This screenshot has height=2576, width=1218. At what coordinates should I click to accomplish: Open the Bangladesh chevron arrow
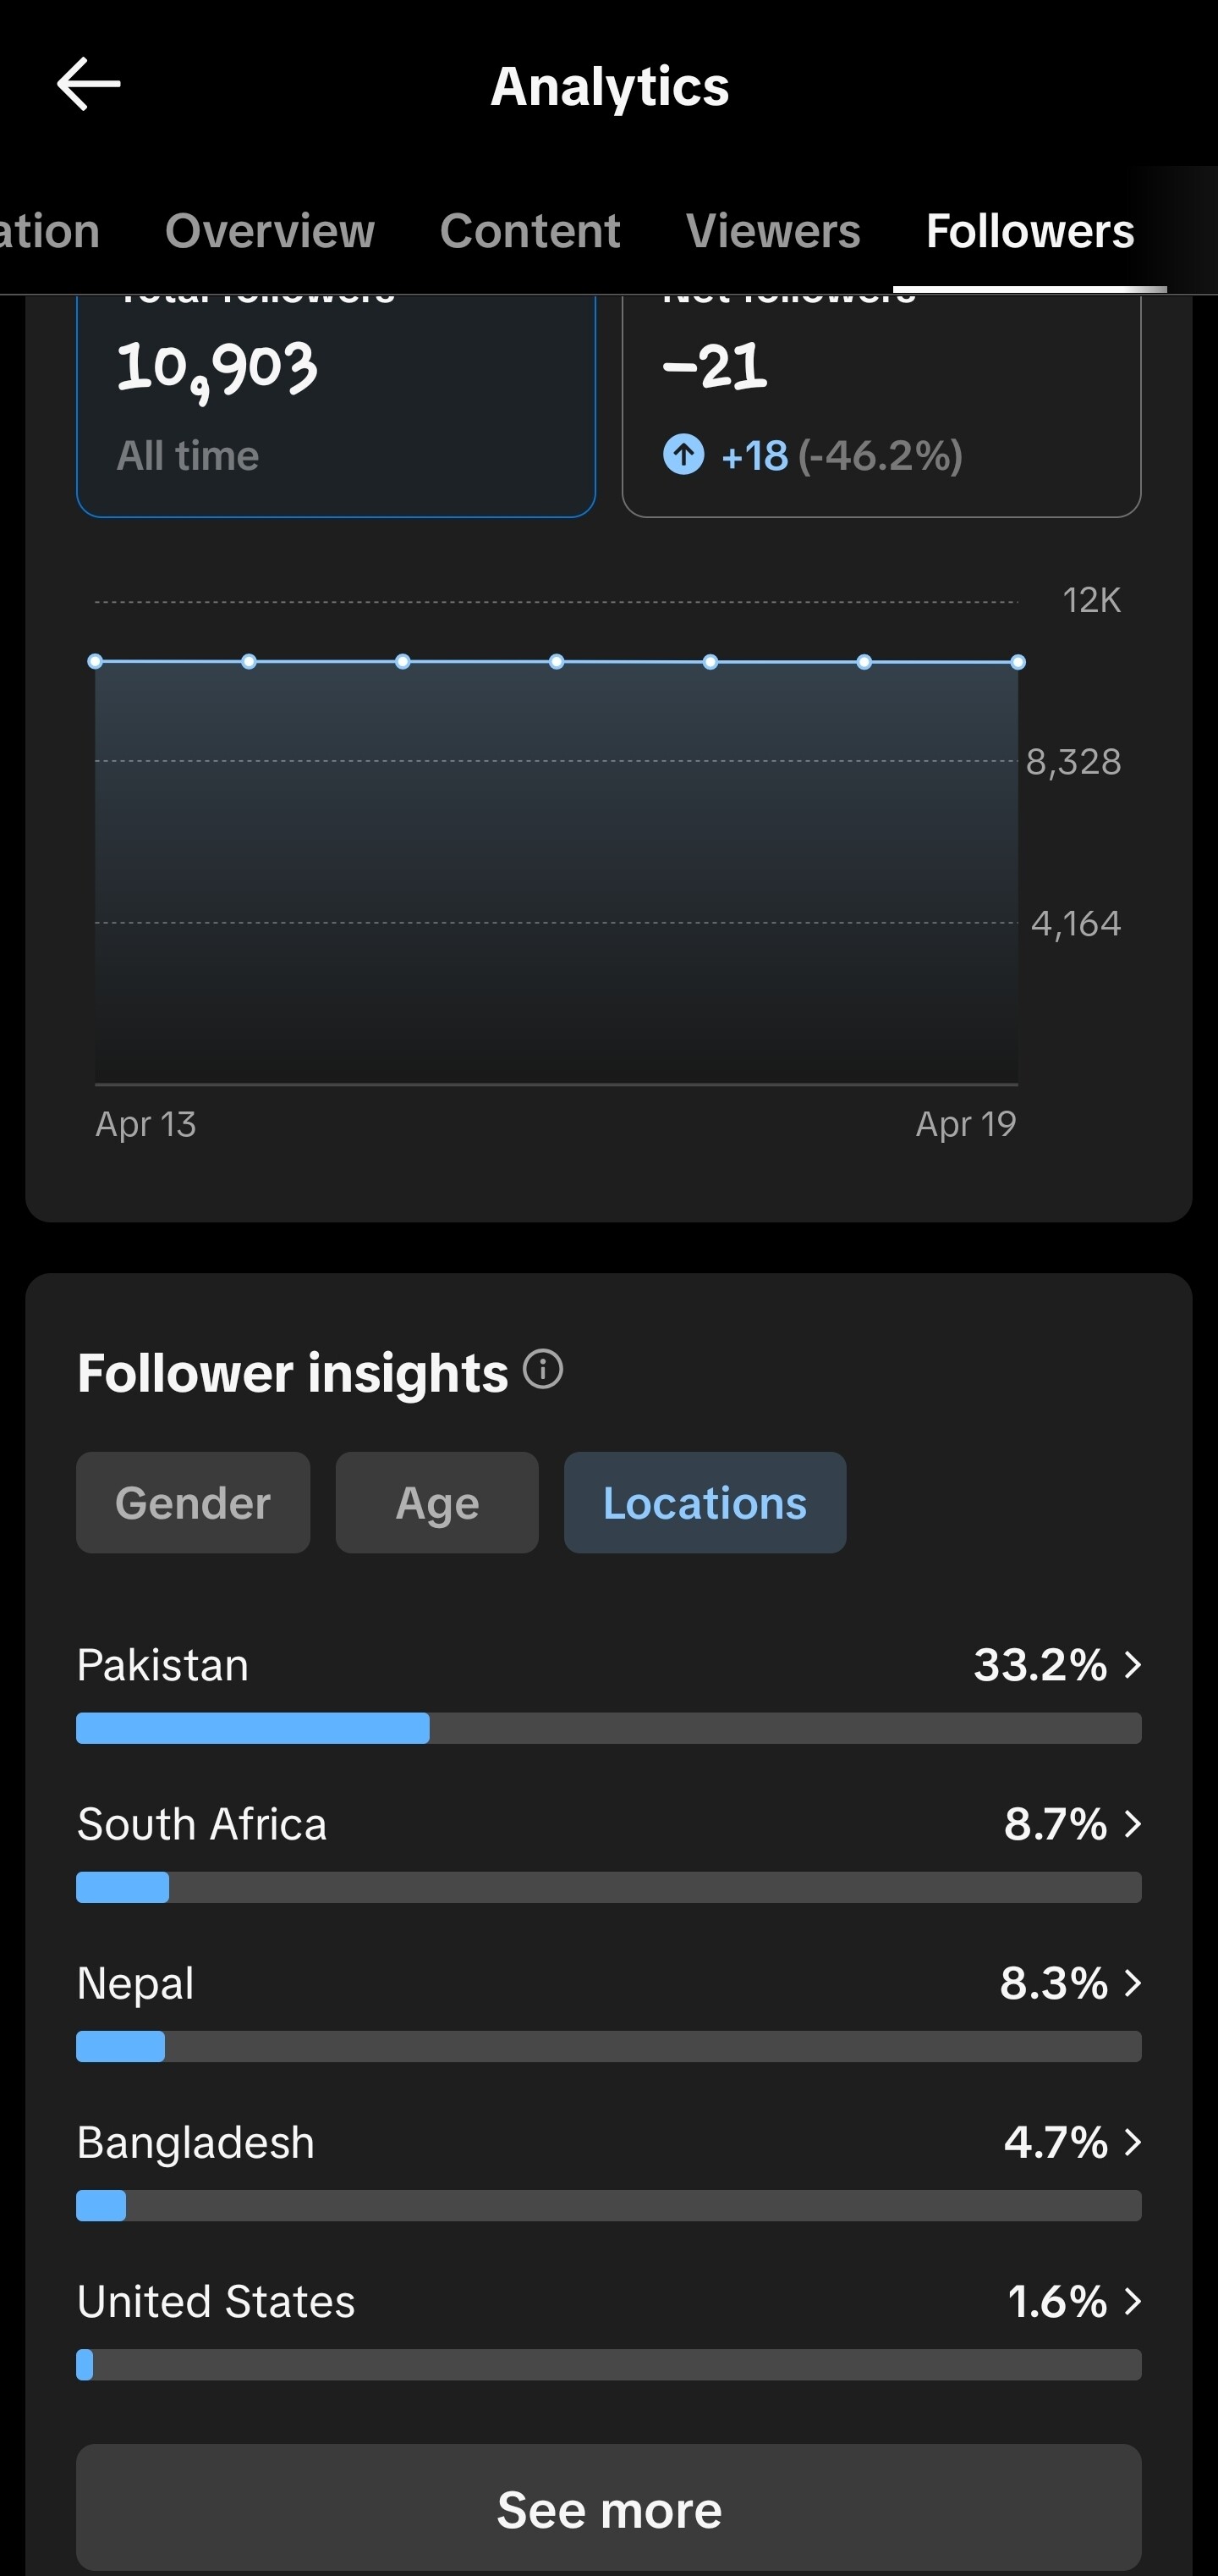1132,2142
